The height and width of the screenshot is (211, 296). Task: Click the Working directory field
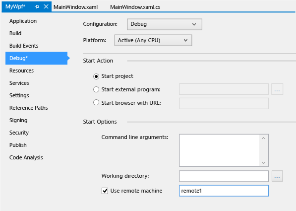224,176
